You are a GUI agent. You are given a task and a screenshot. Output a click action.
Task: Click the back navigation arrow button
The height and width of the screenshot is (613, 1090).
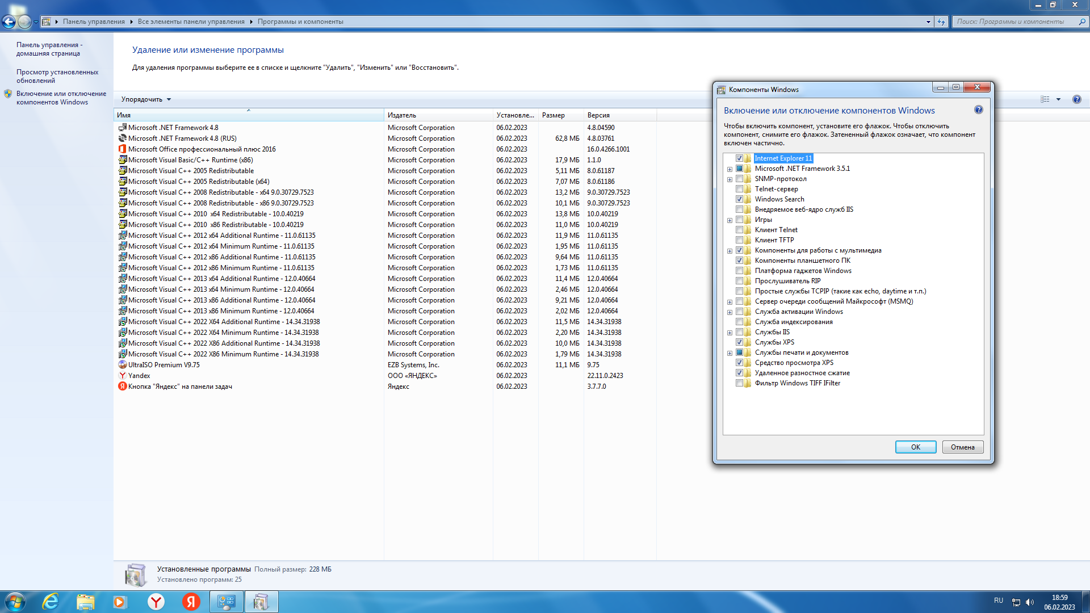pyautogui.click(x=9, y=22)
